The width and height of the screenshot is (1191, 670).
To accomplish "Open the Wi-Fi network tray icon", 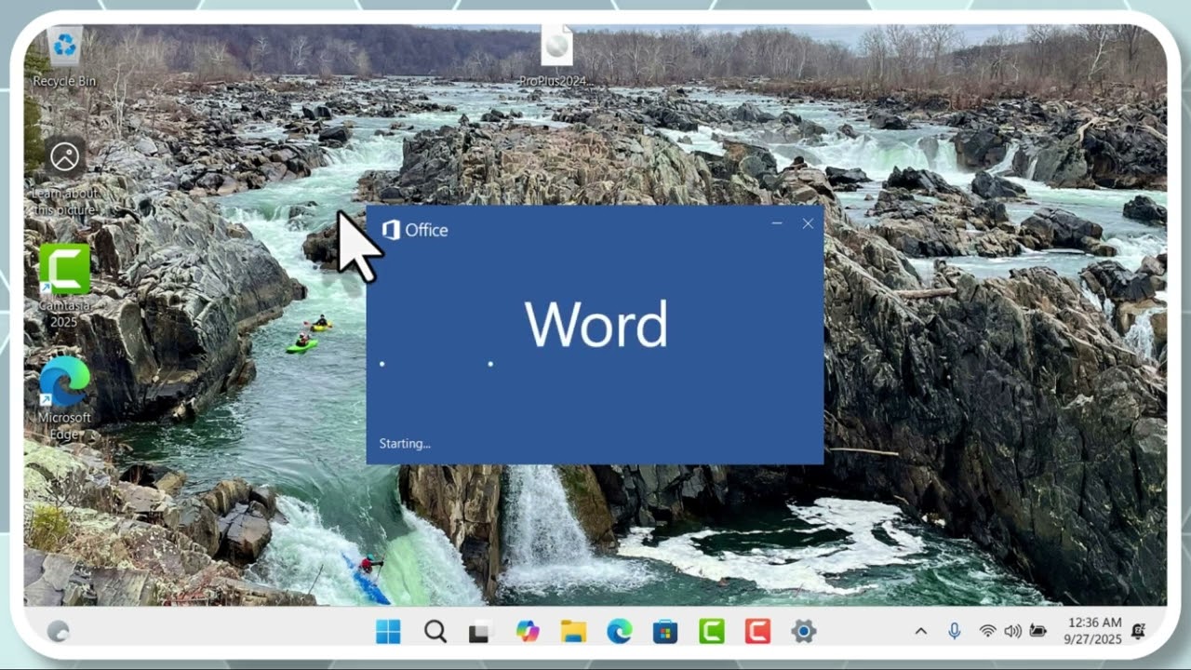I will point(987,632).
